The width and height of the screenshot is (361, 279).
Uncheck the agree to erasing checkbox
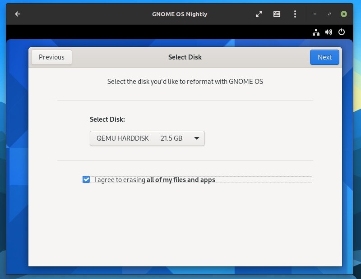pos(86,179)
